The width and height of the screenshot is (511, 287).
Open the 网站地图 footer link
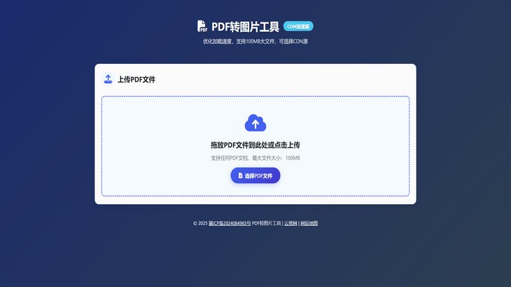[309, 223]
